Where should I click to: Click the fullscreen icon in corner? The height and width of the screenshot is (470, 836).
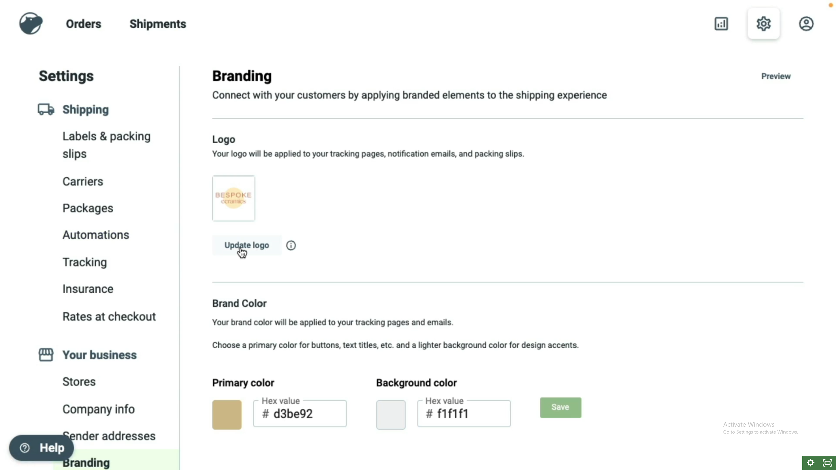coord(827,463)
